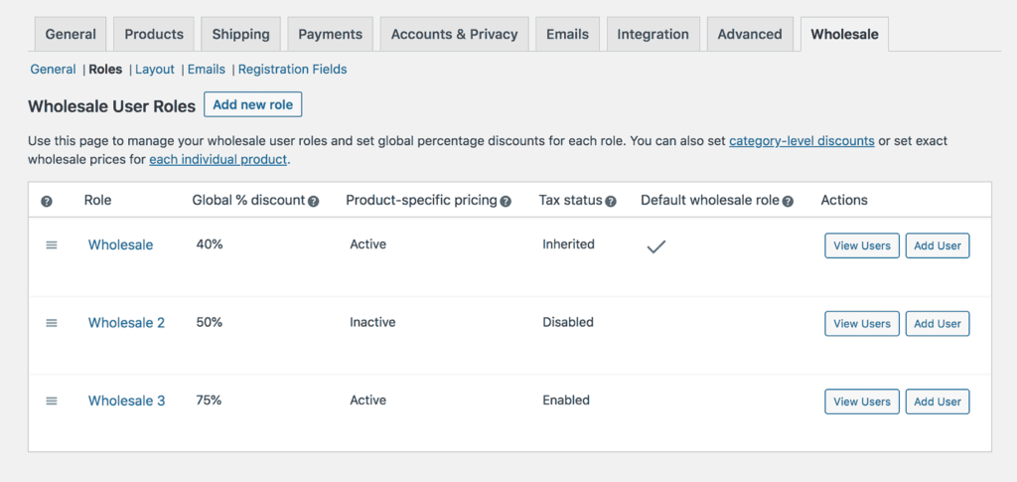1017x482 pixels.
Task: Click the drag handle for Wholesale 3
Action: [52, 401]
